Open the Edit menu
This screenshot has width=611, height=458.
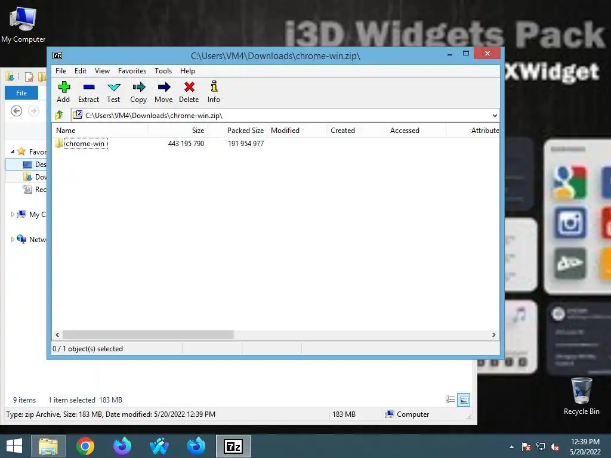81,71
